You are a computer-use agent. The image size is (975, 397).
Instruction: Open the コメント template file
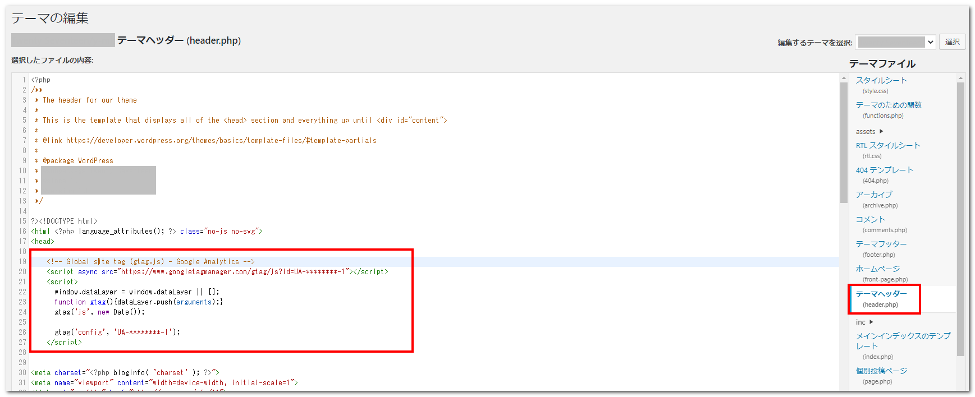coord(871,220)
